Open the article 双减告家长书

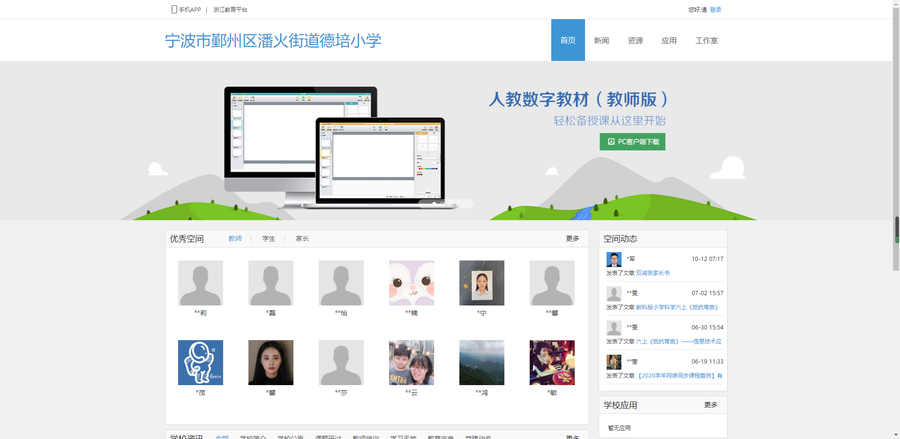pos(653,273)
